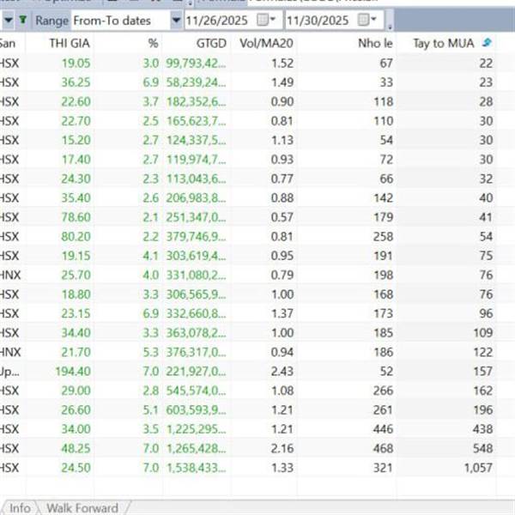This screenshot has height=515, width=515.
Task: Open the dropdown arrow left of filter icon
Action: pyautogui.click(x=9, y=21)
